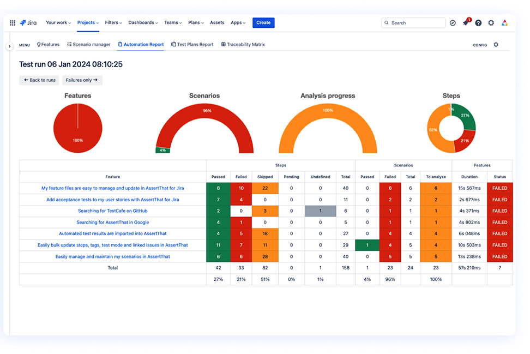530x354 pixels.
Task: Open the Test Plans Report tab
Action: [192, 45]
